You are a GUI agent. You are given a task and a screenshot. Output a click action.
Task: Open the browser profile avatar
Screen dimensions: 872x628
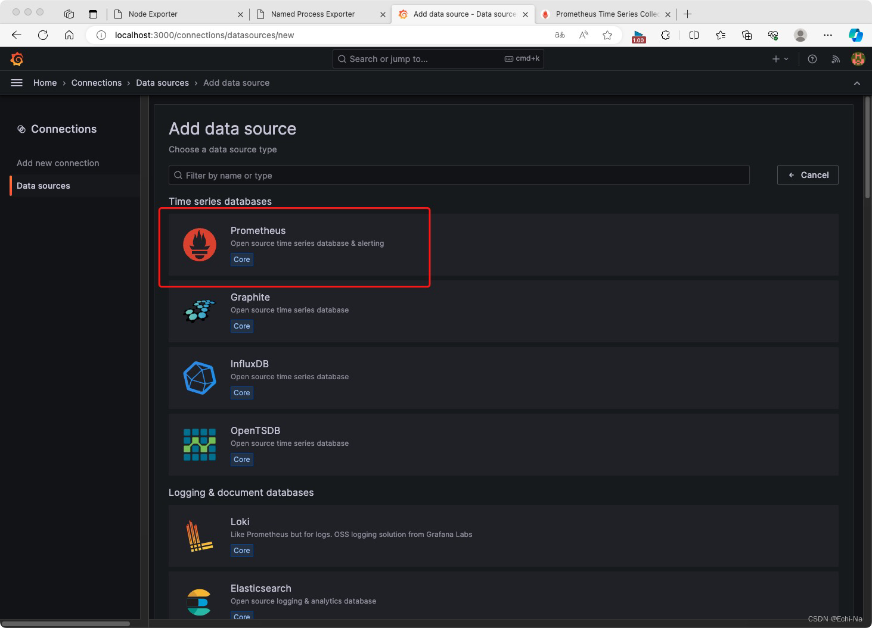pos(800,35)
